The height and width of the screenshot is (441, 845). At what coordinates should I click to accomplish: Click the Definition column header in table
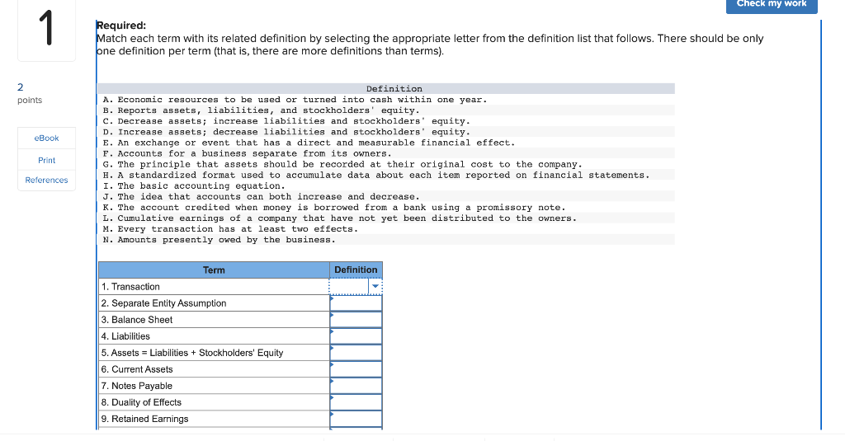coord(356,270)
